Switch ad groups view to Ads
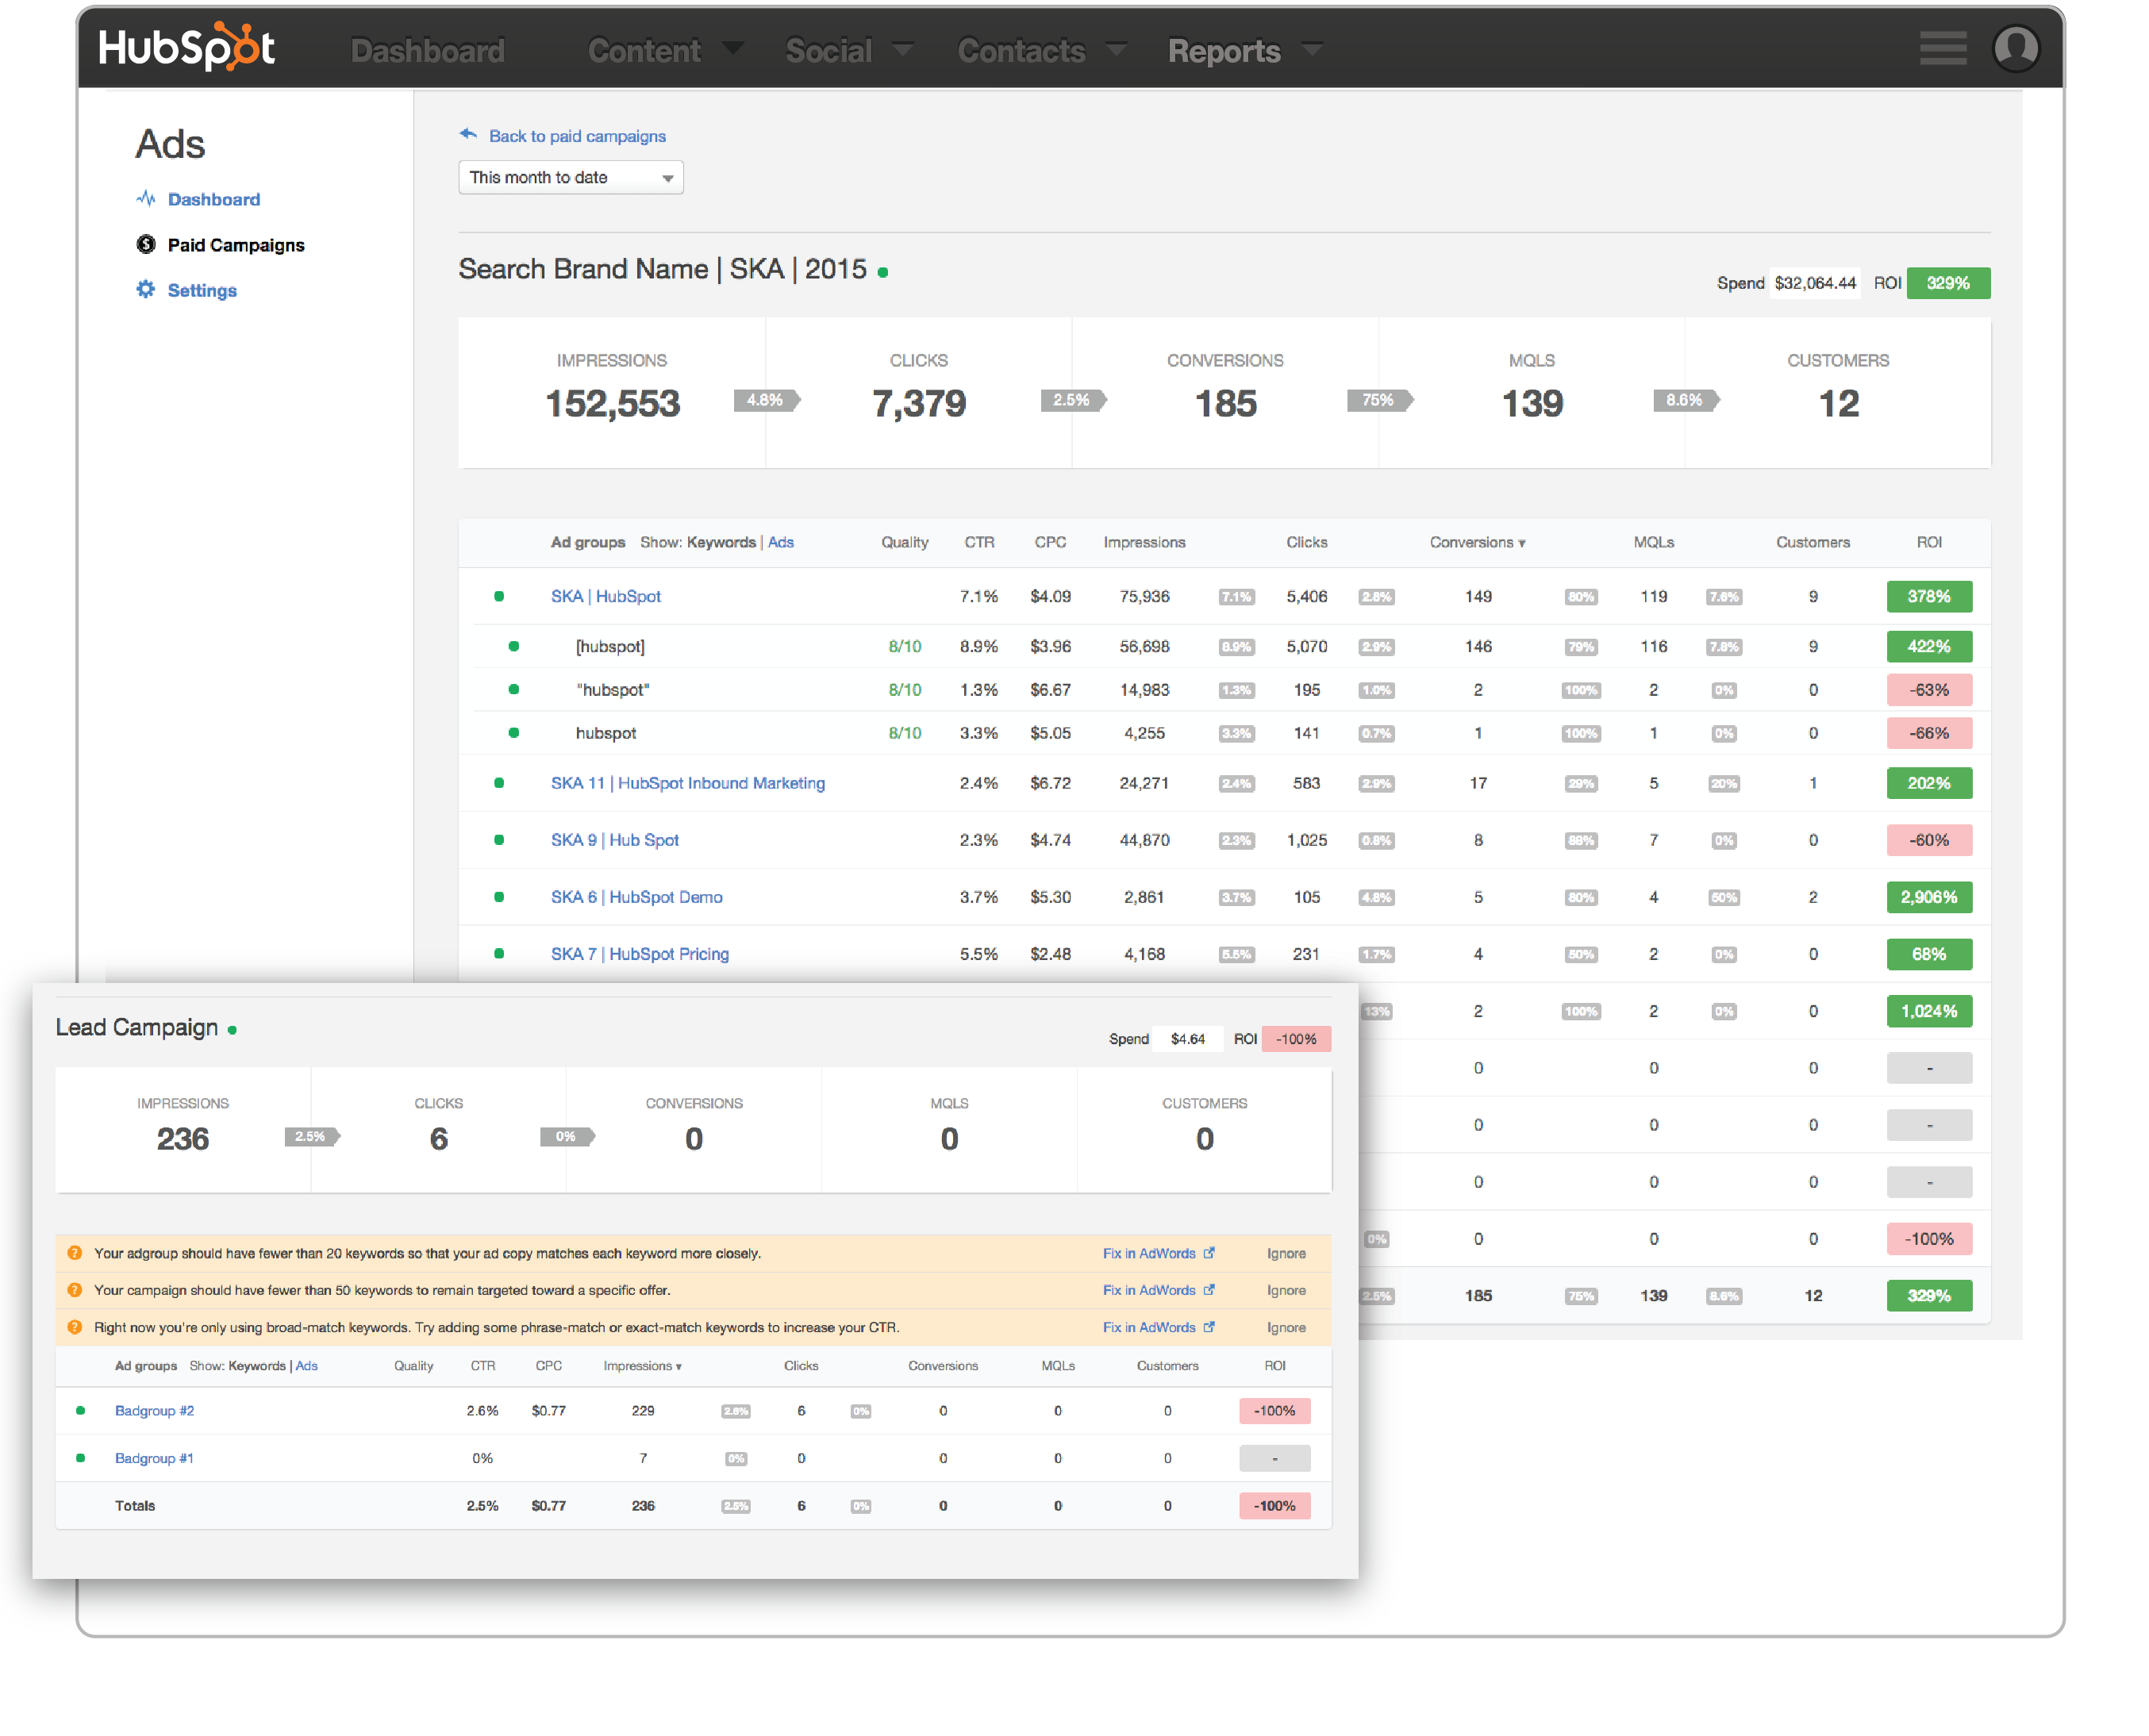 [x=780, y=542]
